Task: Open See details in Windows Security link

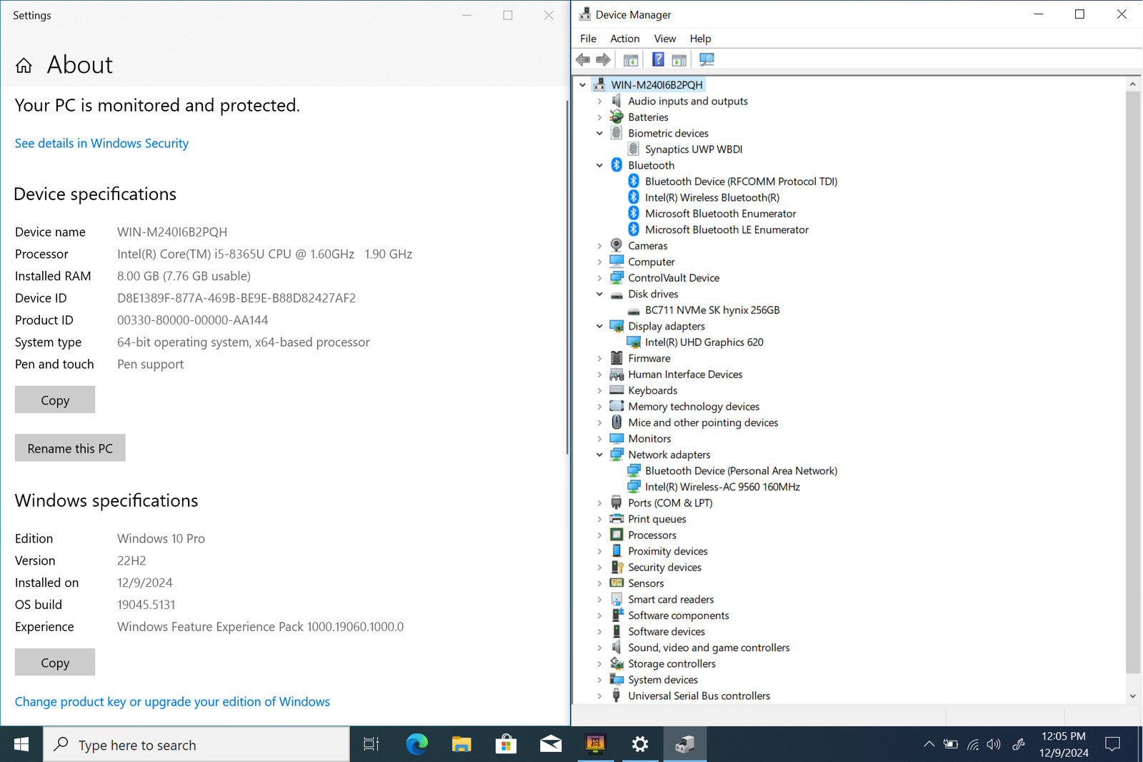Action: tap(101, 143)
